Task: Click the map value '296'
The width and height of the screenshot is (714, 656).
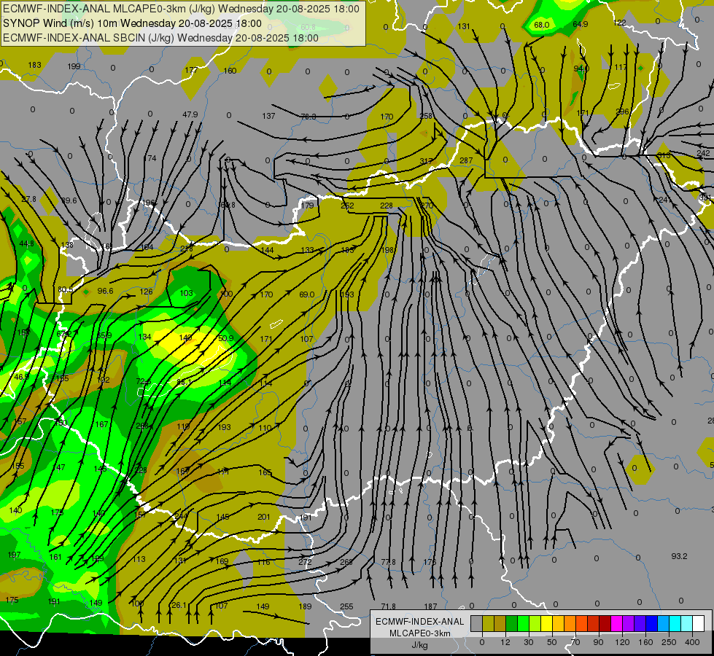Action: 622,112
